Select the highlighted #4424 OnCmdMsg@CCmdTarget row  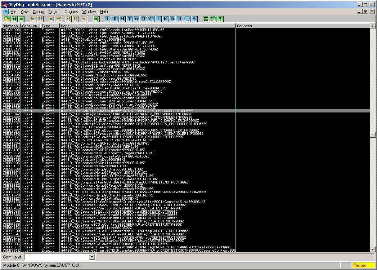click(x=185, y=111)
